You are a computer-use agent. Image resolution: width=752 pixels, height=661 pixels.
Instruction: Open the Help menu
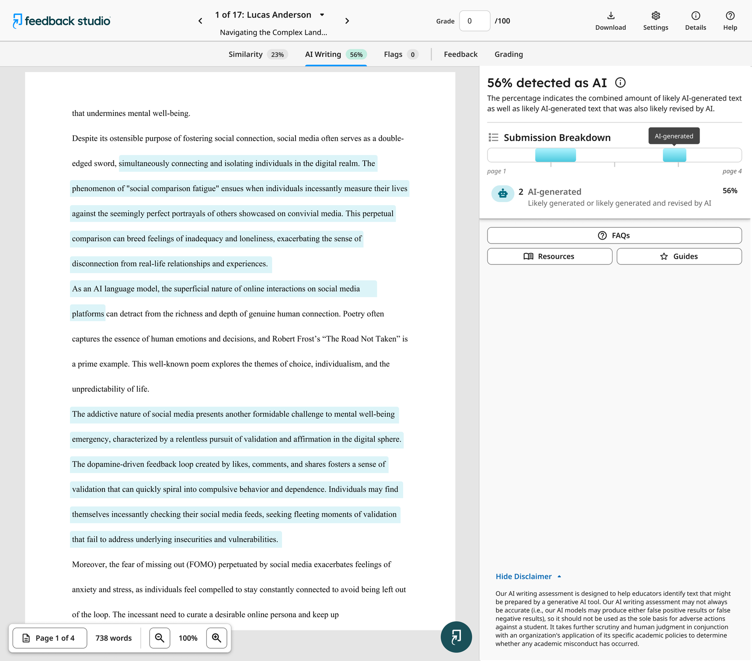(x=730, y=21)
